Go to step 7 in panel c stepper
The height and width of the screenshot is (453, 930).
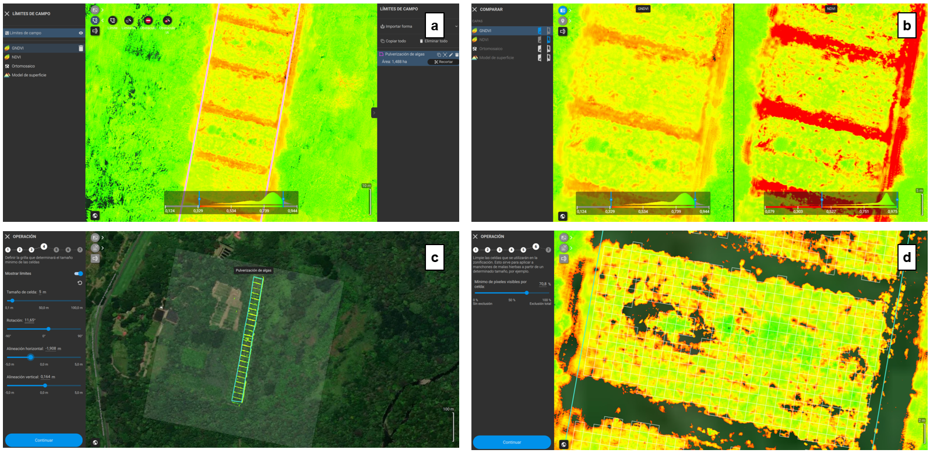[80, 250]
